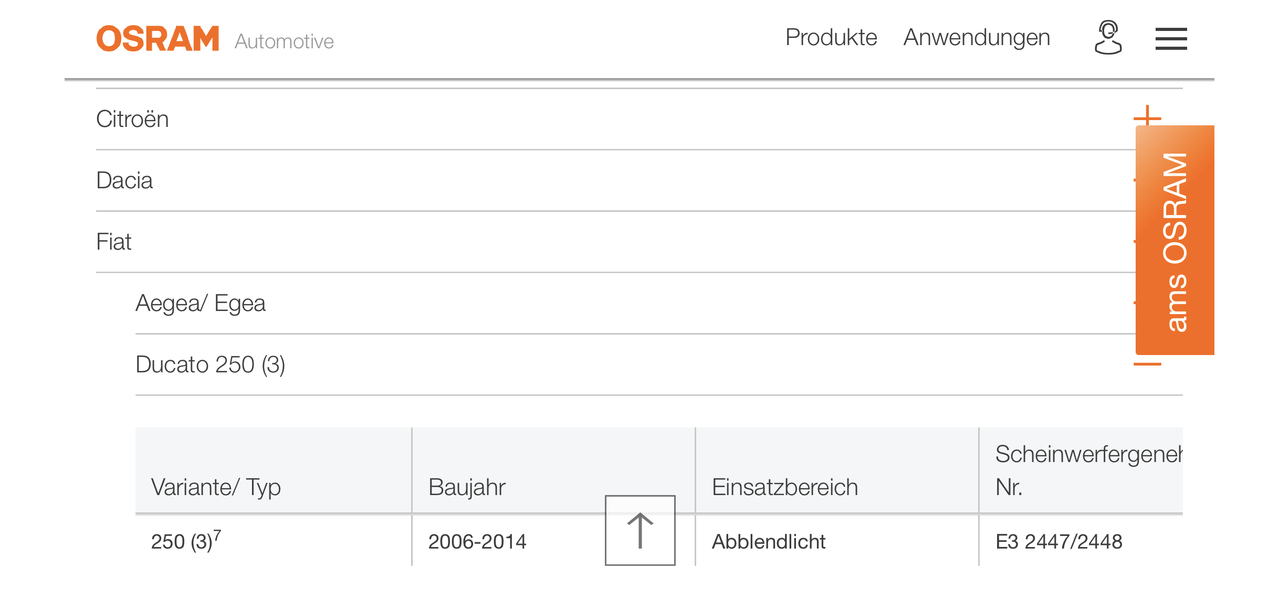Click the scroll-to-top arrow button
Image resolution: width=1279 pixels, height=590 pixels.
pyautogui.click(x=640, y=530)
